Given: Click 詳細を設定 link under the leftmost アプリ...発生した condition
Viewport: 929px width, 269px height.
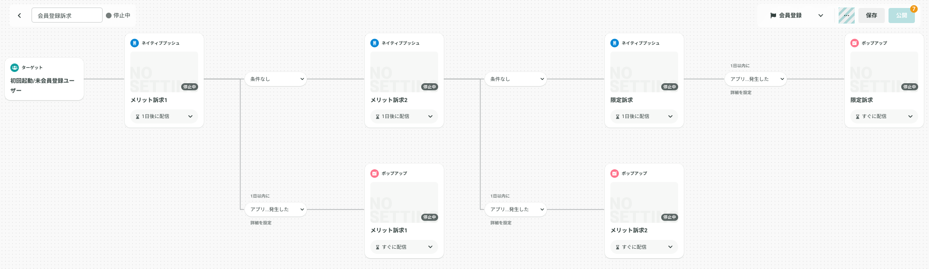Looking at the screenshot, I should point(261,223).
